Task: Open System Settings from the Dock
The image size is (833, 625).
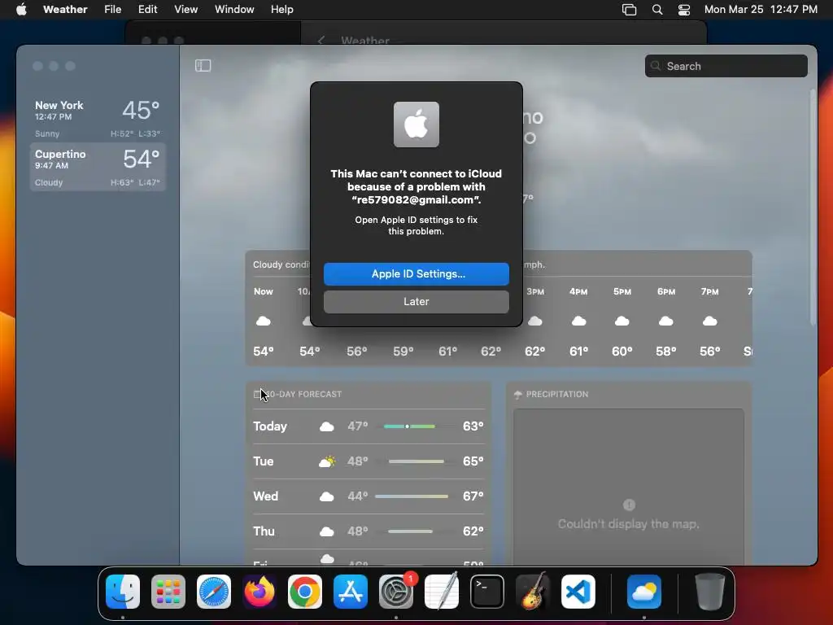Action: (x=396, y=592)
